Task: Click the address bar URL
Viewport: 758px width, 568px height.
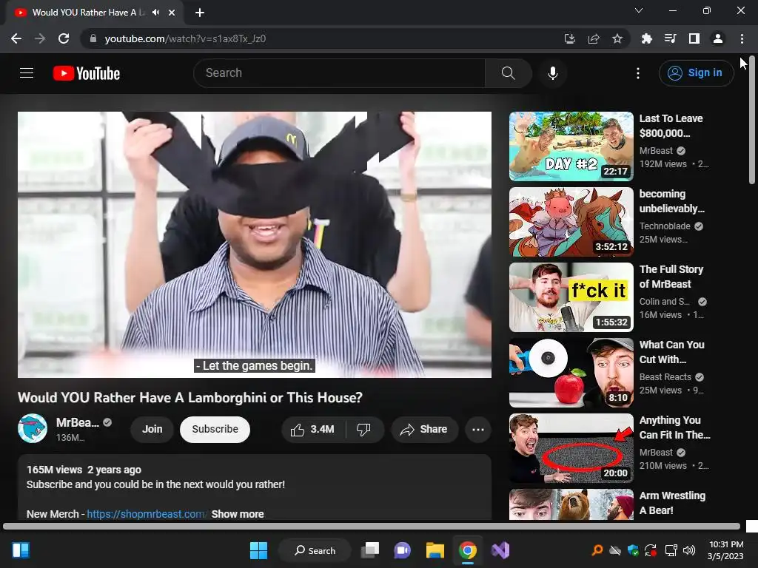Action: 185,38
